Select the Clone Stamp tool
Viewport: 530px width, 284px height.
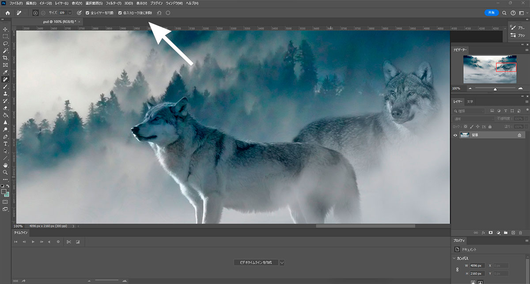click(x=5, y=94)
